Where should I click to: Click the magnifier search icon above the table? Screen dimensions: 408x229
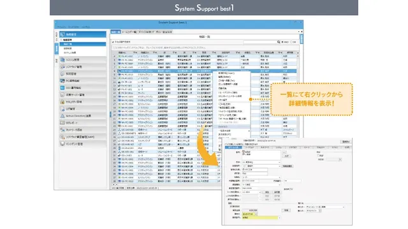pos(279,42)
